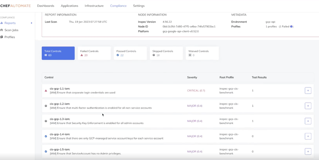Expand the cis-gcp-1.5-iam plus button
Viewport: 319px width, 160px height.
coord(308,151)
